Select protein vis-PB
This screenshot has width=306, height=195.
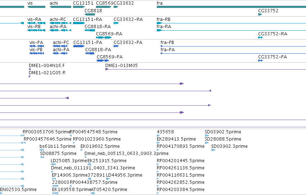36,50
